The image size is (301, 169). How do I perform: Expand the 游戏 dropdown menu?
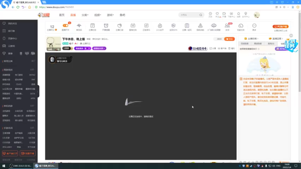[110, 15]
